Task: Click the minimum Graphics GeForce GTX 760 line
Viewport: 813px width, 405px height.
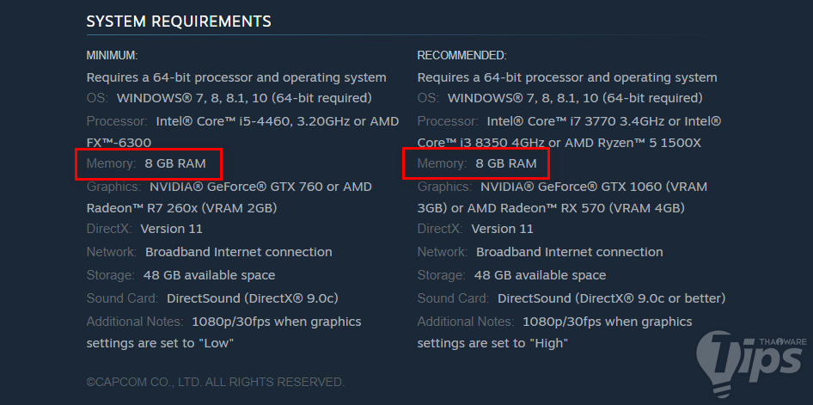Action: [x=260, y=186]
